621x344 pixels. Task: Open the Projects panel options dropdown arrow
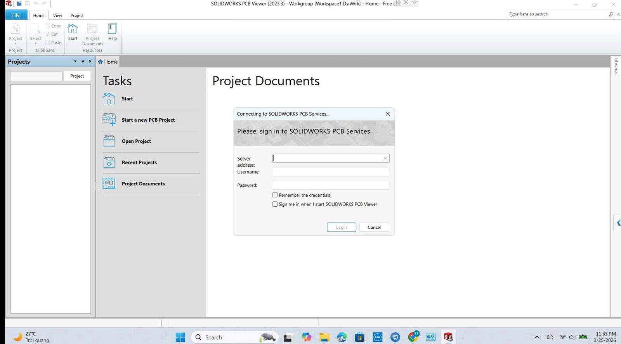75,61
